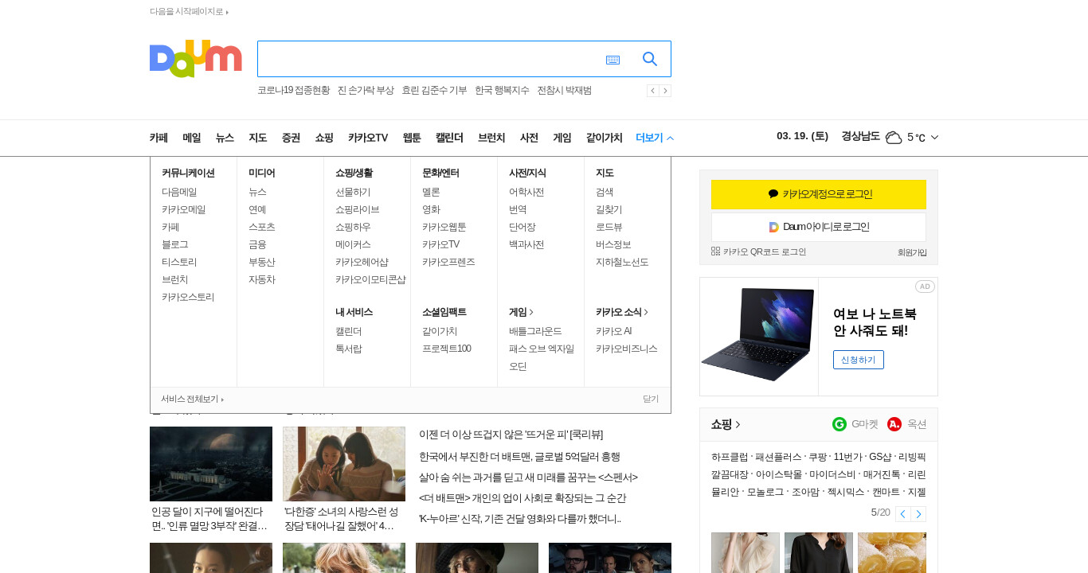Image resolution: width=1088 pixels, height=573 pixels.
Task: Click the Gmarket G icon
Action: (x=839, y=424)
